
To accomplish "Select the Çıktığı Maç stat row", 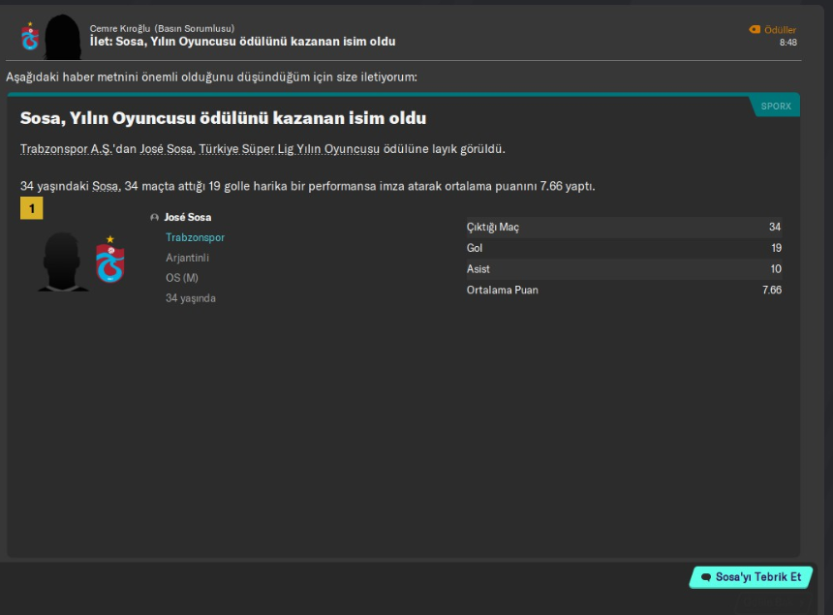I will pyautogui.click(x=624, y=227).
